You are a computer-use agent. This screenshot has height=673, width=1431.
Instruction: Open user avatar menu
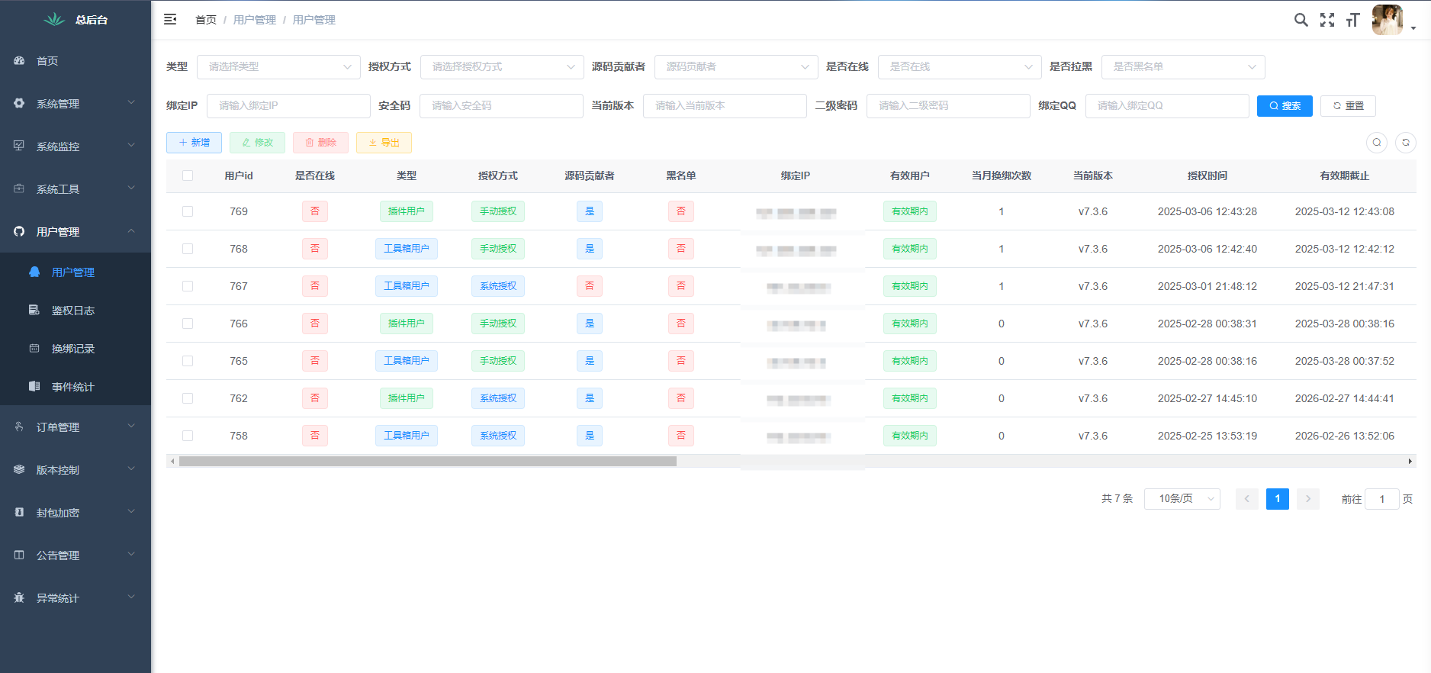point(1388,20)
